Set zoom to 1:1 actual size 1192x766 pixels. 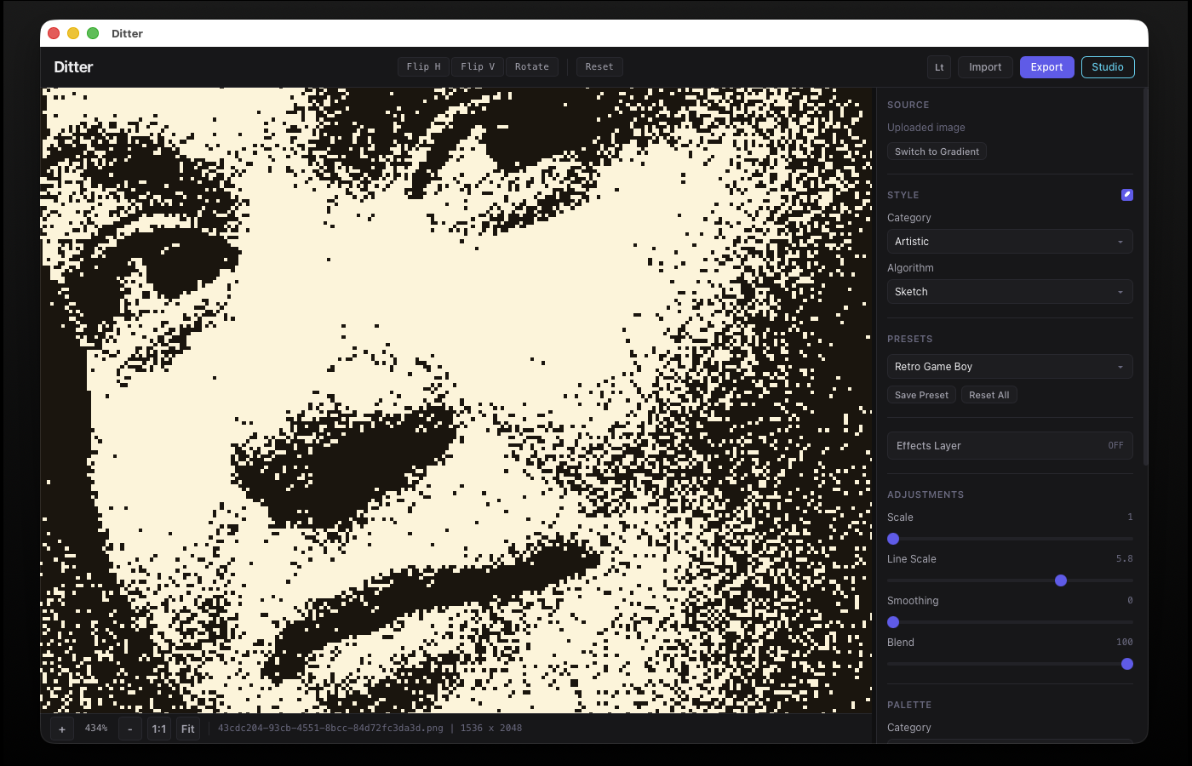pyautogui.click(x=159, y=729)
